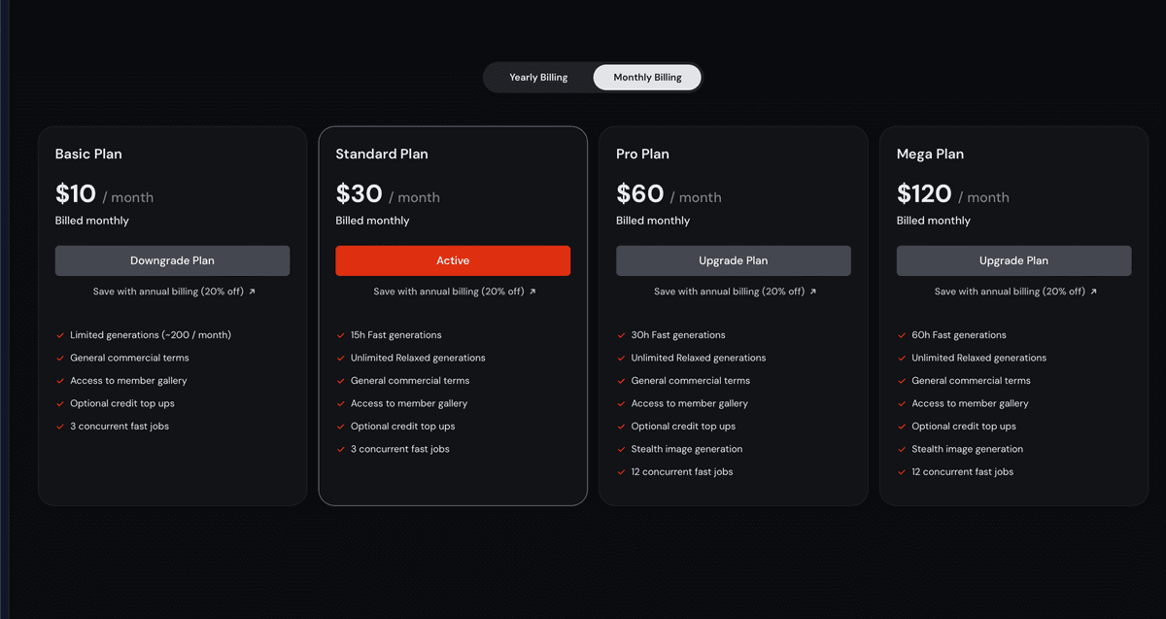1166x619 pixels.
Task: Open Standard Plan annual billing savings link
Action: pos(449,292)
